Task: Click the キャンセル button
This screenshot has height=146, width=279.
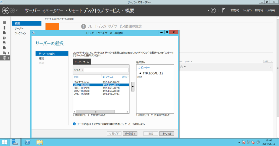Action: (x=167, y=133)
